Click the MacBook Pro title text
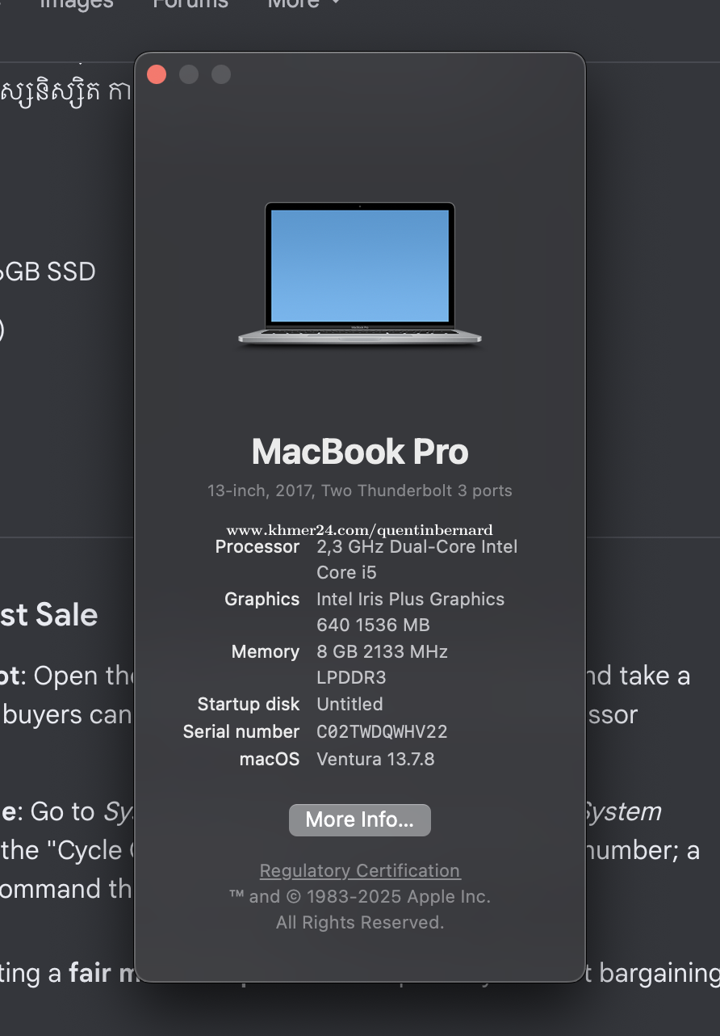Image resolution: width=720 pixels, height=1036 pixels. coord(360,452)
